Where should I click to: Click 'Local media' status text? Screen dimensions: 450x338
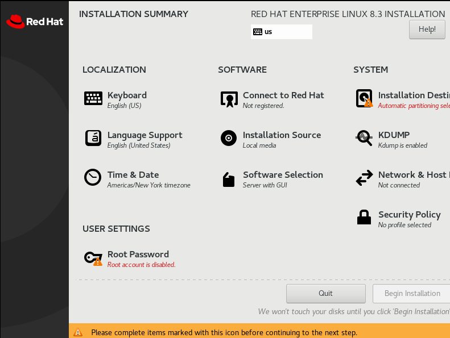(x=259, y=145)
